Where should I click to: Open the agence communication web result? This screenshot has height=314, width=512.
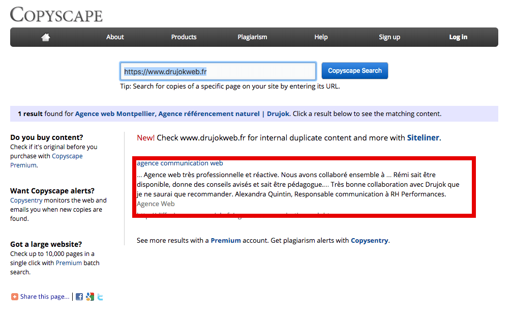(179, 163)
